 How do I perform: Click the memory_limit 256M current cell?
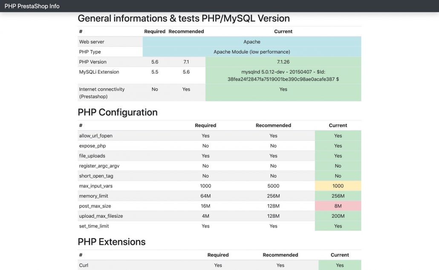click(338, 196)
